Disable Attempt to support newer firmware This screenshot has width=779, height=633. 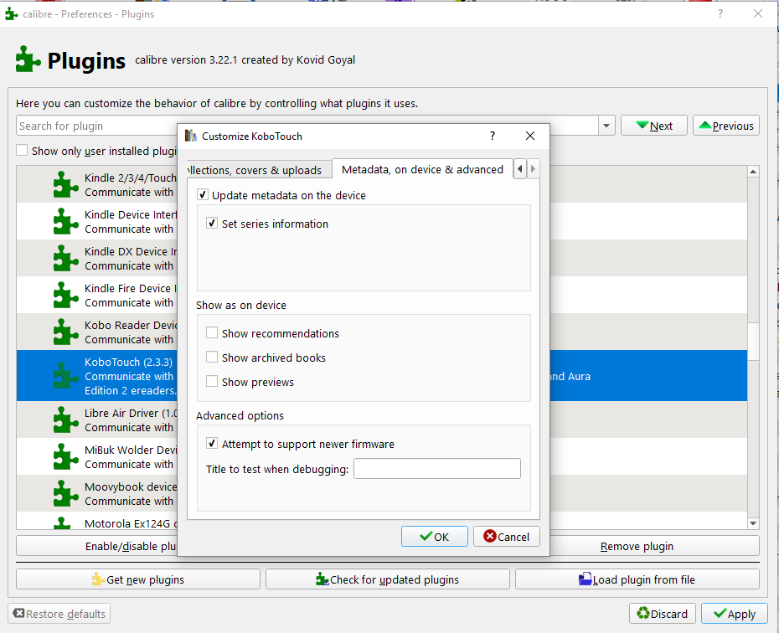point(212,443)
